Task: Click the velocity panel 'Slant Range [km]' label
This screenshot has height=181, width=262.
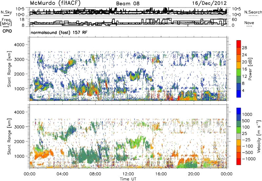Action: 9,136
